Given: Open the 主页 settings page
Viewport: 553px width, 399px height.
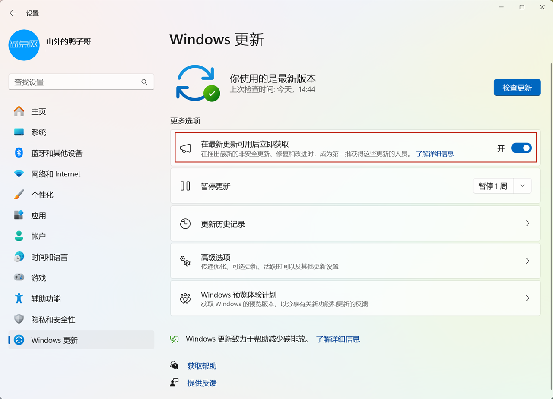Looking at the screenshot, I should (81, 111).
